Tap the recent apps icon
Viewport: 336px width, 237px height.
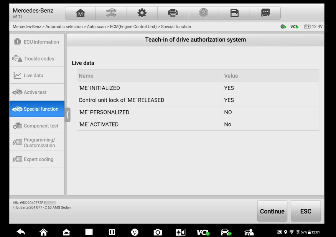coord(89,232)
